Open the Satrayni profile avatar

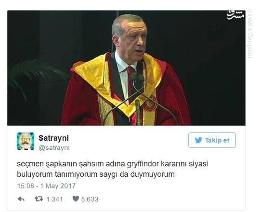click(26, 141)
